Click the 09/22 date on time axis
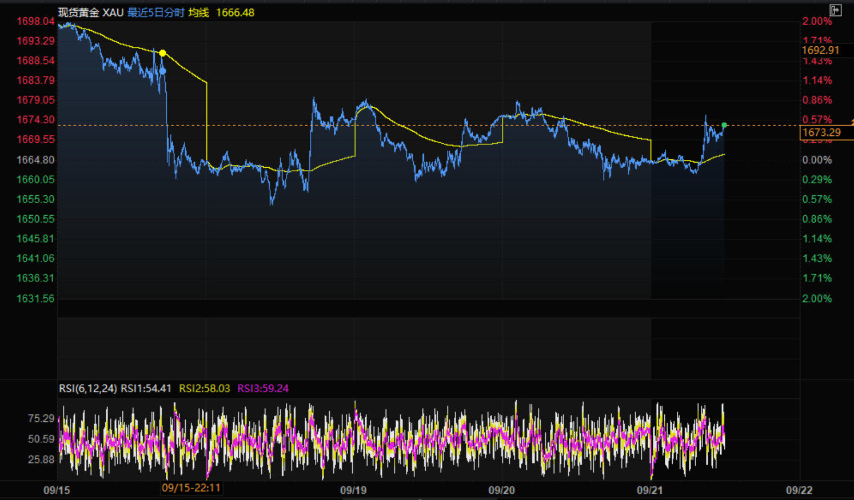The width and height of the screenshot is (854, 500). 799,490
